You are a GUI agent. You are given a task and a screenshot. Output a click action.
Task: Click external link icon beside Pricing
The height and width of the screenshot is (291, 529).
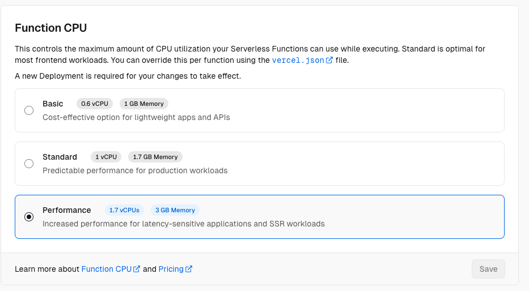189,269
